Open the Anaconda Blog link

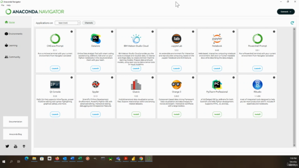[15, 134]
